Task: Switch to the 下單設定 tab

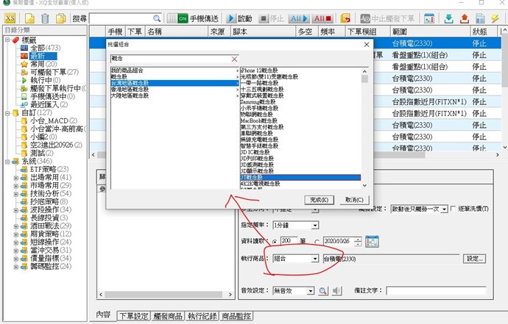Action: click(133, 315)
